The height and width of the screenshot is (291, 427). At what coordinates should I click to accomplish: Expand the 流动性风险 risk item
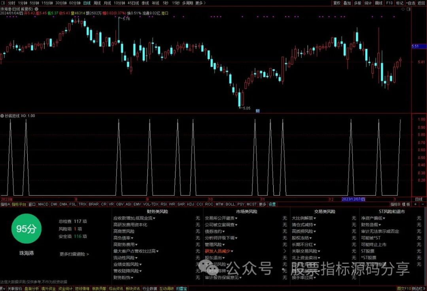point(125,258)
